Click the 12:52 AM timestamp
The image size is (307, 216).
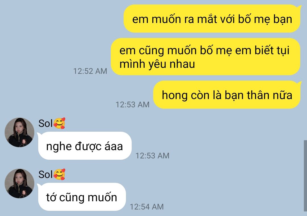pyautogui.click(x=90, y=71)
